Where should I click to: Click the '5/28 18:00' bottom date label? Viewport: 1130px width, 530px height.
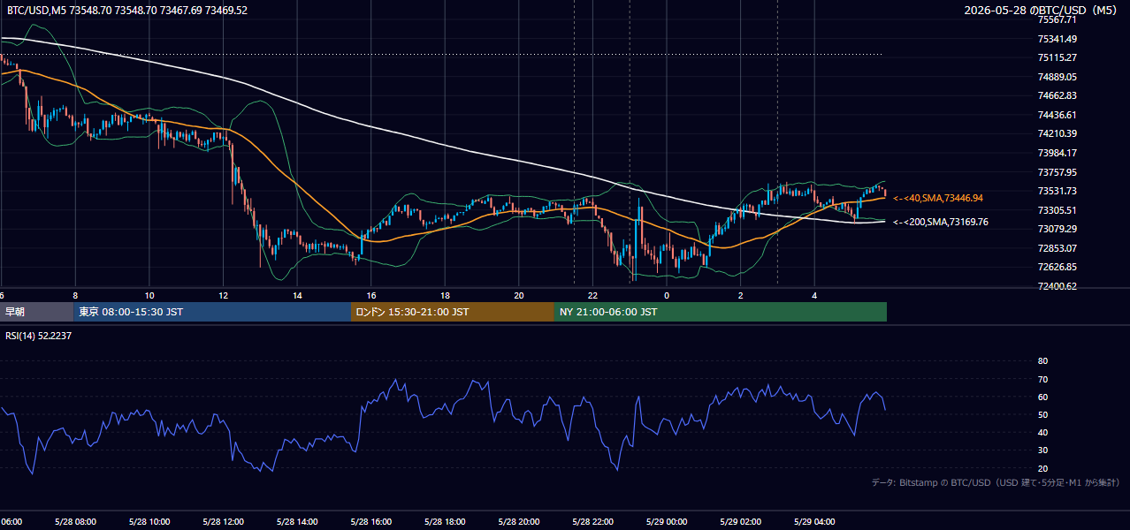click(x=445, y=522)
